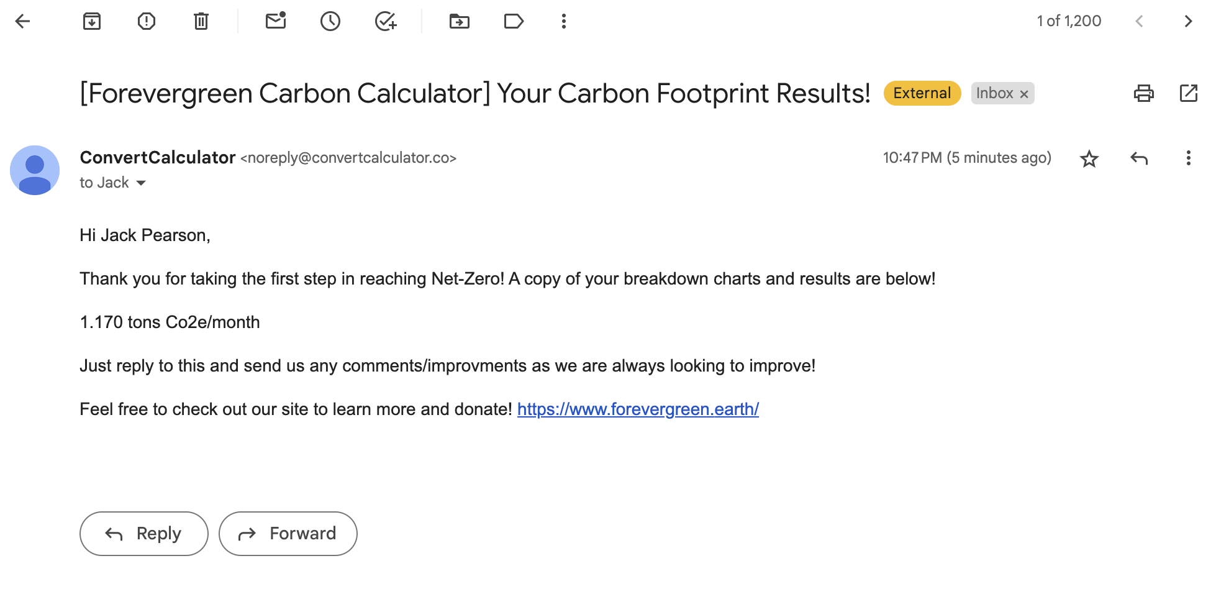Open the Labels icon in the toolbar
The image size is (1216, 589).
514,22
